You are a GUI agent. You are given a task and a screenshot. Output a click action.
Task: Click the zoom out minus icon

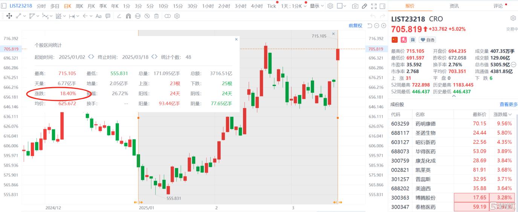tap(376, 26)
